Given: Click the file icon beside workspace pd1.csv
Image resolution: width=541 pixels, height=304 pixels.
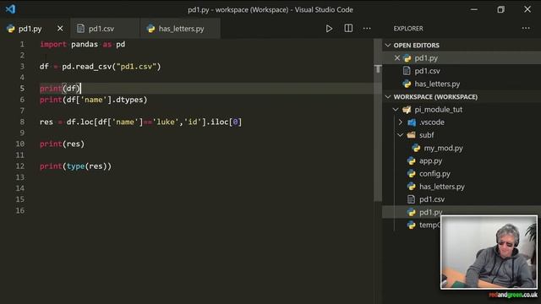Looking at the screenshot, I should (x=411, y=199).
